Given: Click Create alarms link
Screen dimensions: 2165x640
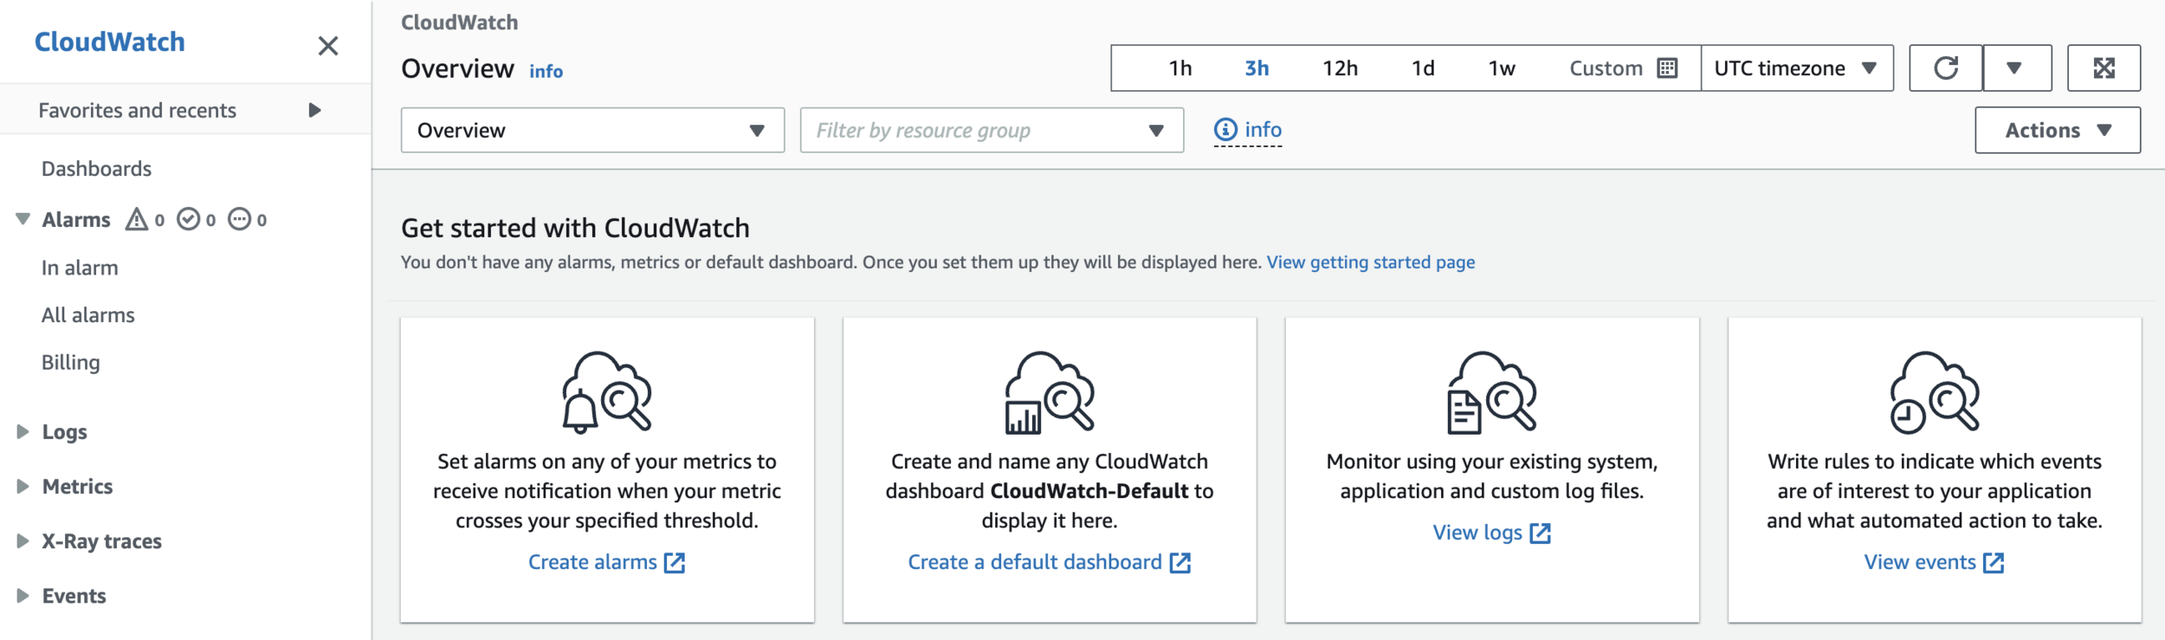Looking at the screenshot, I should click(x=592, y=563).
